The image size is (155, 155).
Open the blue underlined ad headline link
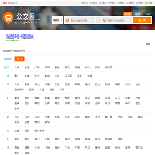click(x=19, y=35)
